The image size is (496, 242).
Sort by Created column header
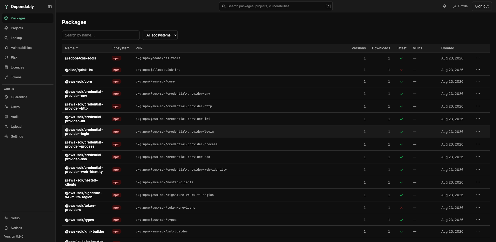(x=448, y=48)
